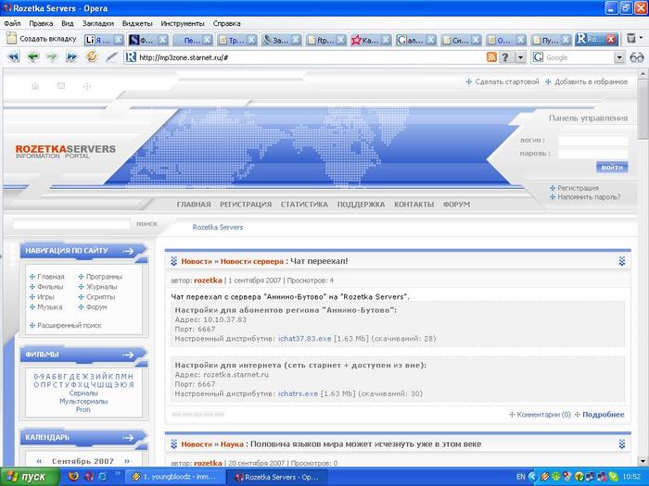This screenshot has height=486, width=649.
Task: Click the Reload page icon
Action: (91, 56)
